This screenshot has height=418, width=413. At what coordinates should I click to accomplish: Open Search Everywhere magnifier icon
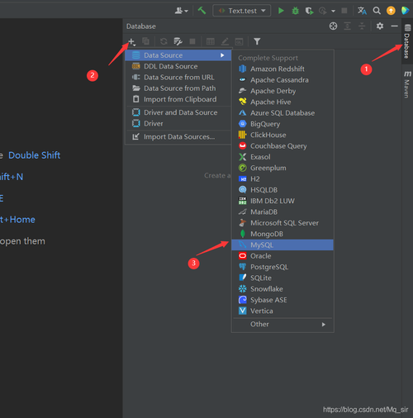click(x=377, y=11)
